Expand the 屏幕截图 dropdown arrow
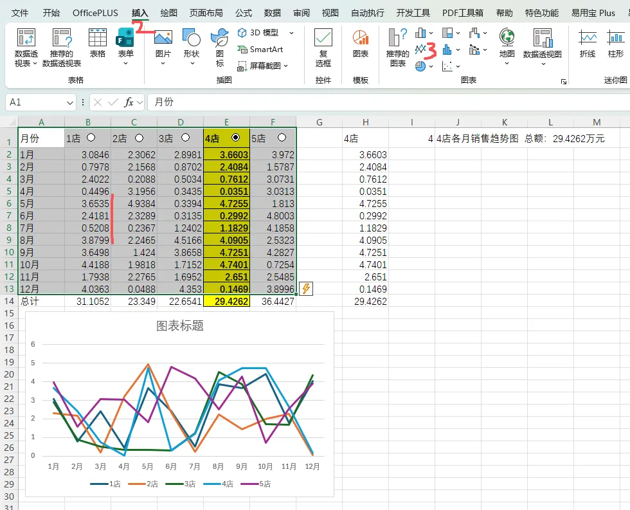 (x=285, y=66)
